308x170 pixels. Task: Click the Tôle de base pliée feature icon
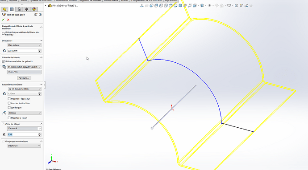4,15
